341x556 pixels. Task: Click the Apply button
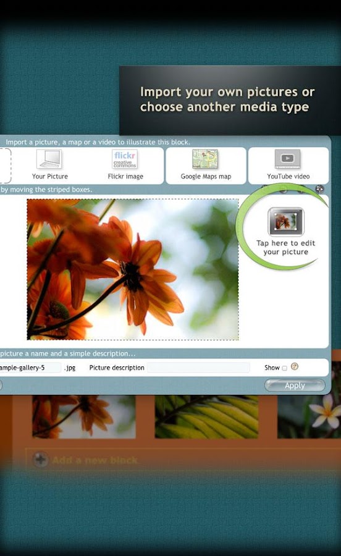click(295, 385)
